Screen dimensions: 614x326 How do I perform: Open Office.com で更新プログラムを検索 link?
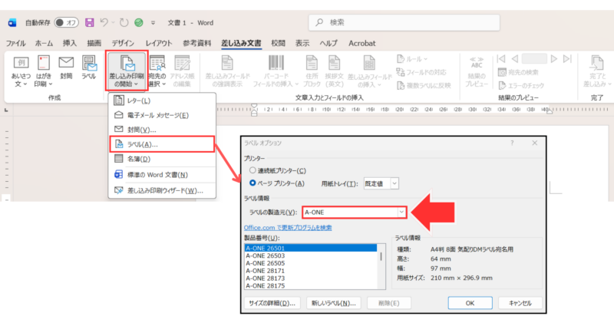pos(287,228)
